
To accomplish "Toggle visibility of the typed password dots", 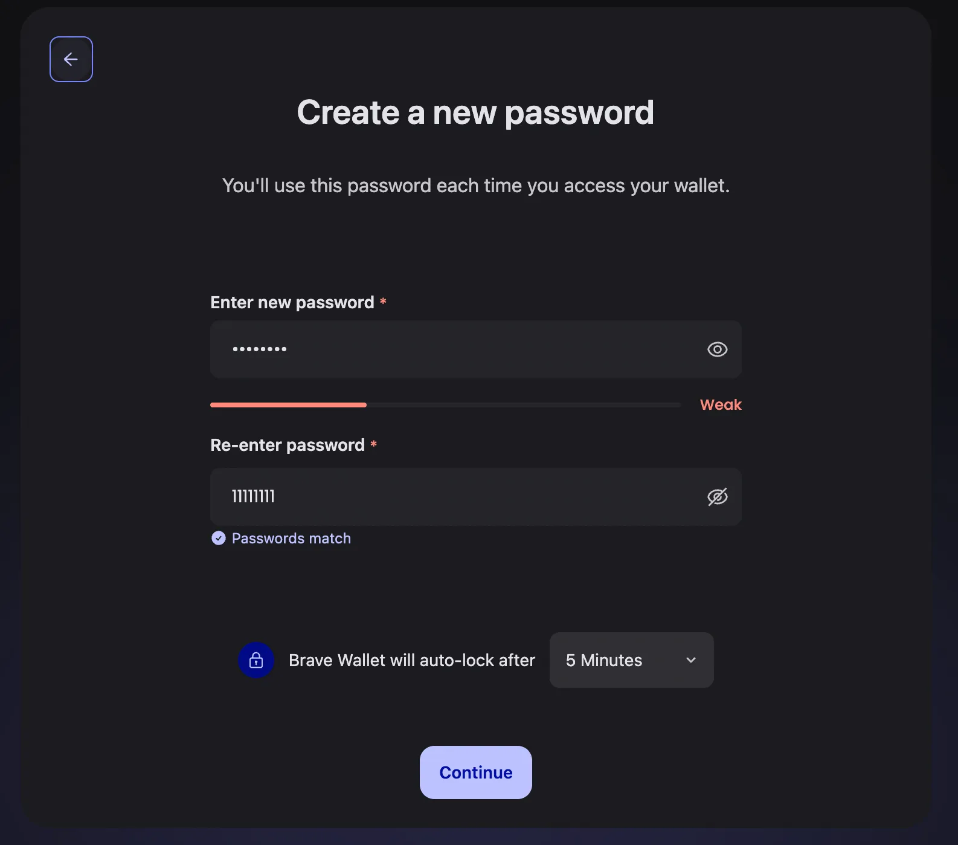I will 717,349.
